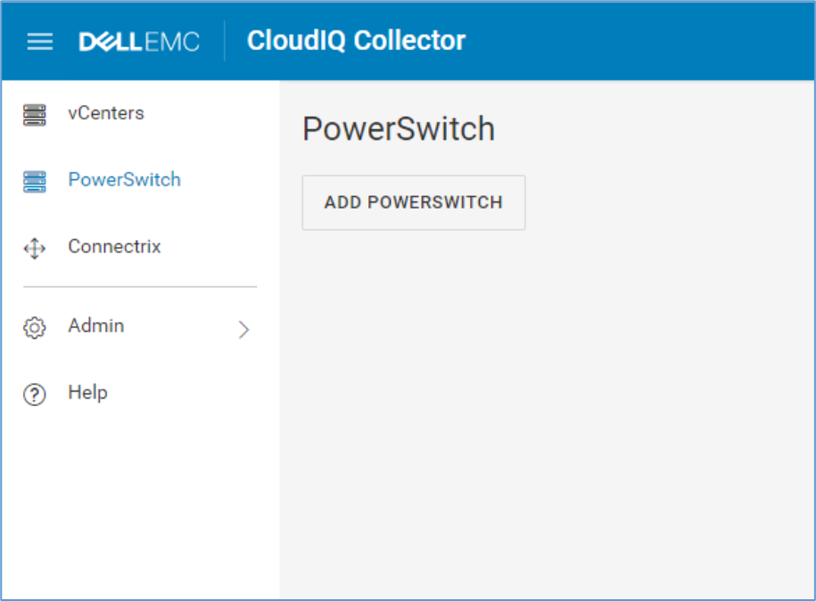Click the PowerSwitch icon in the sidebar
This screenshot has height=601, width=816.
[x=34, y=180]
